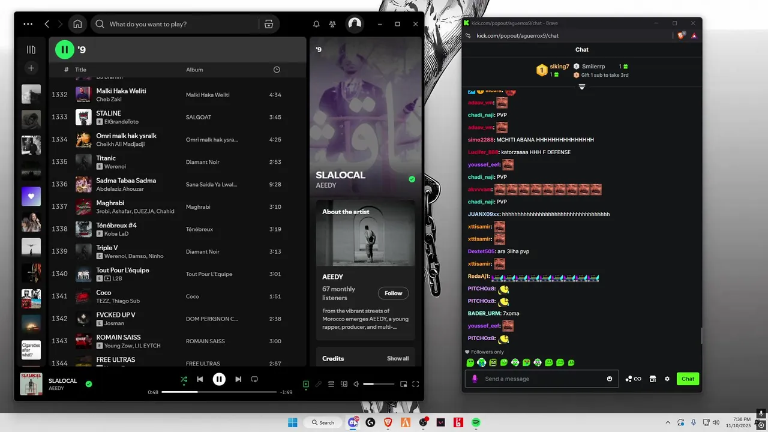This screenshot has height=432, width=768.
Task: Open Kick chat shop icon
Action: click(653, 379)
